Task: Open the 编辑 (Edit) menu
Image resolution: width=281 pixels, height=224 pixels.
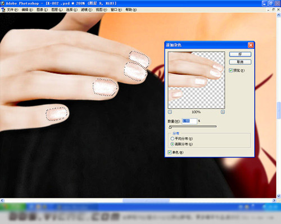Action: tap(27, 10)
